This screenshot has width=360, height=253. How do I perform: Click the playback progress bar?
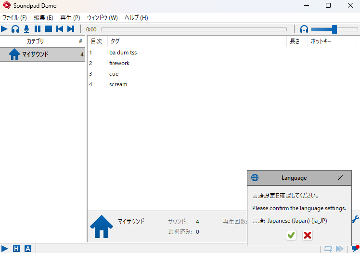193,29
